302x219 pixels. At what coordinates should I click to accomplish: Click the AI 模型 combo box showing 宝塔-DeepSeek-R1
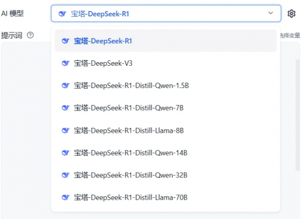click(x=166, y=13)
